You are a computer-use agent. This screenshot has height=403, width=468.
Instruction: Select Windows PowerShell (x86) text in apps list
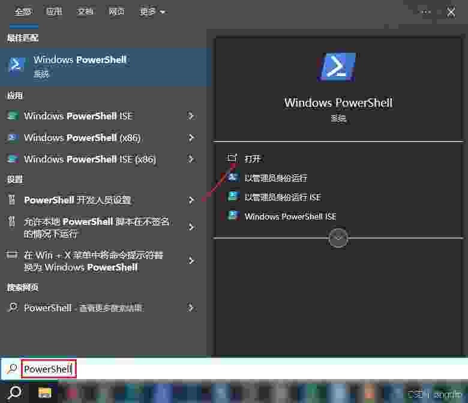pos(82,137)
